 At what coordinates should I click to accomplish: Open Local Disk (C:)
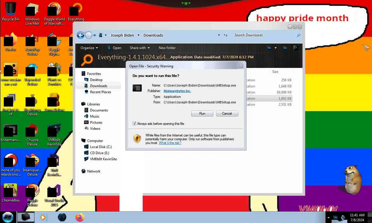coord(101,147)
